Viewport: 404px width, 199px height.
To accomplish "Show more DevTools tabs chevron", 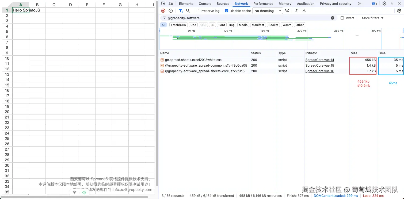I will [x=359, y=4].
